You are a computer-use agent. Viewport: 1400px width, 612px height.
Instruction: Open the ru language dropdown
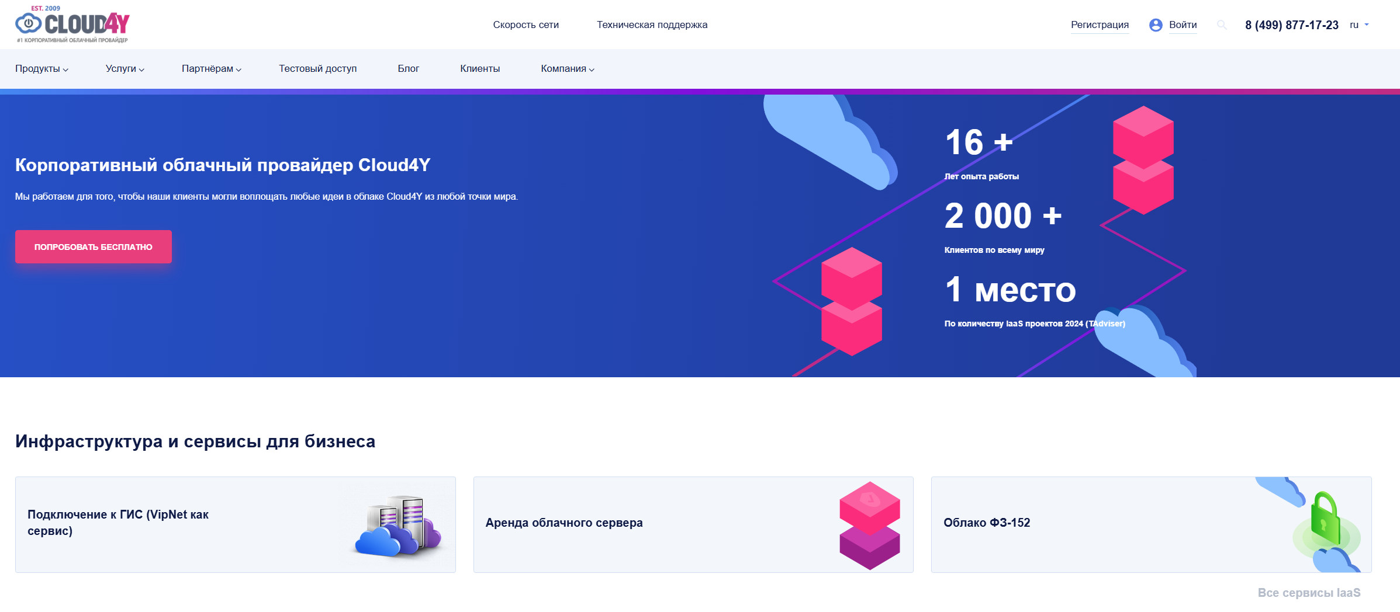click(x=1359, y=25)
